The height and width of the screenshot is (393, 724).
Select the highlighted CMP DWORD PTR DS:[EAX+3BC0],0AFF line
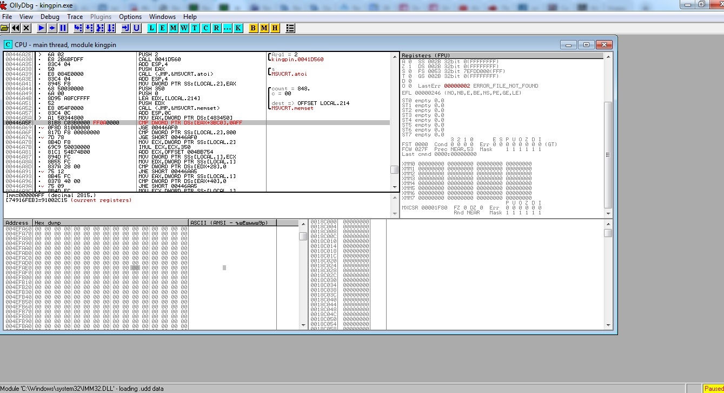coord(197,123)
